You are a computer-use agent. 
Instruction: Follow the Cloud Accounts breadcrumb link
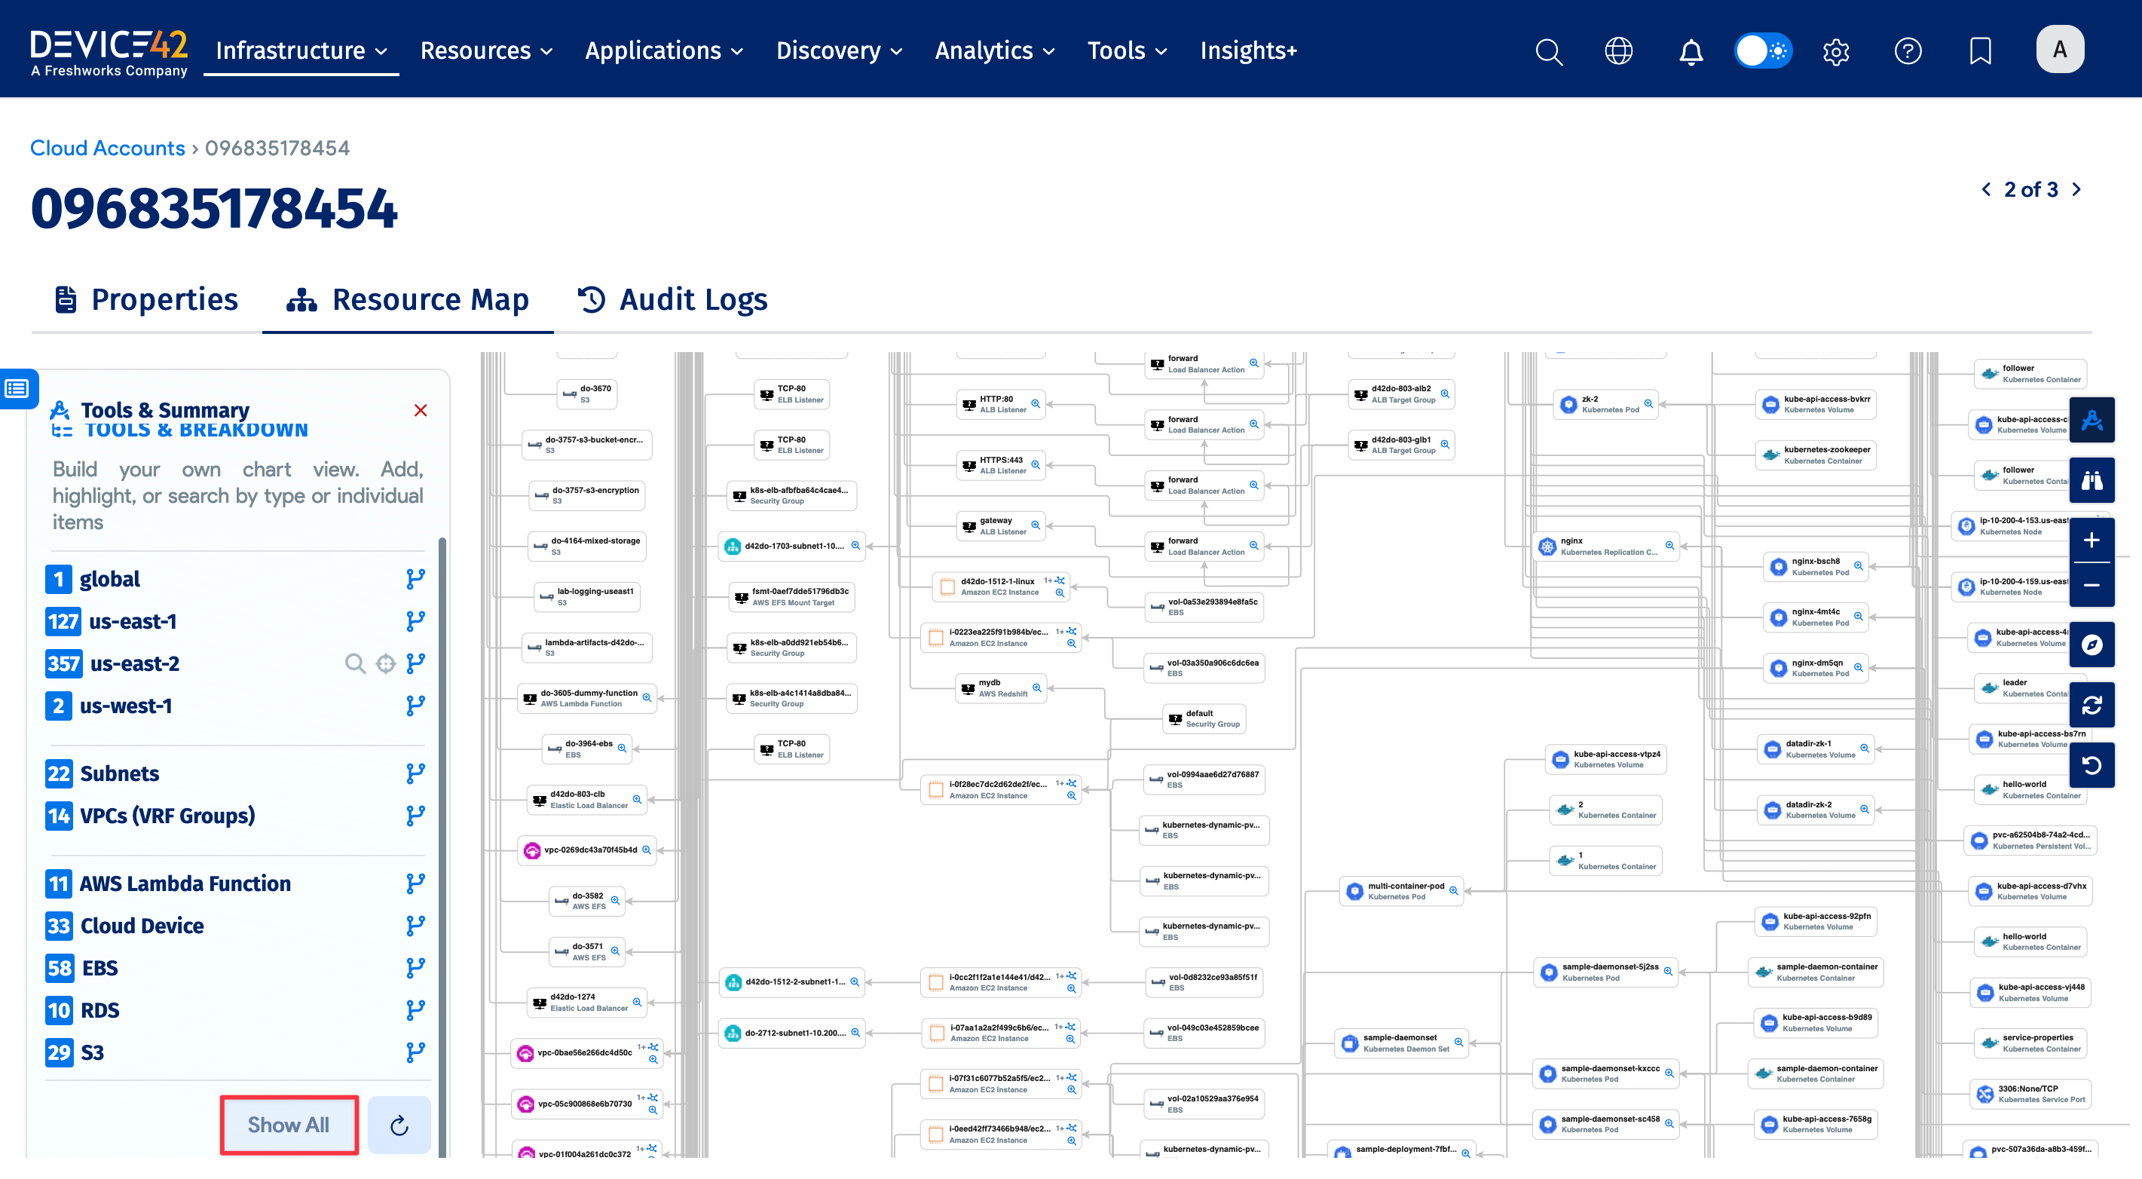point(107,148)
